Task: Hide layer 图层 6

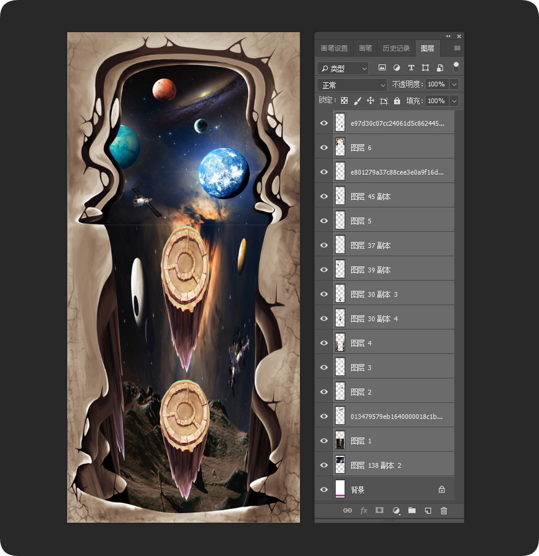Action: 324,147
